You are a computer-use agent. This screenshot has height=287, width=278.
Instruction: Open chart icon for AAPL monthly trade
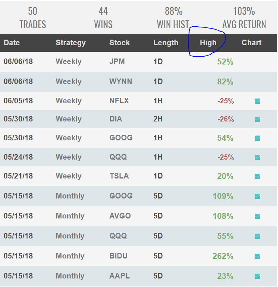click(x=257, y=276)
